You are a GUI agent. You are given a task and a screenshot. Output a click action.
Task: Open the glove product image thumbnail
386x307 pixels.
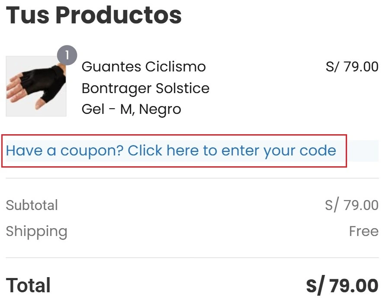(x=35, y=86)
